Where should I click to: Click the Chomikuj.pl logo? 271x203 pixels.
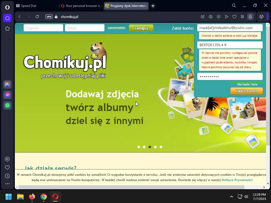pos(65,61)
